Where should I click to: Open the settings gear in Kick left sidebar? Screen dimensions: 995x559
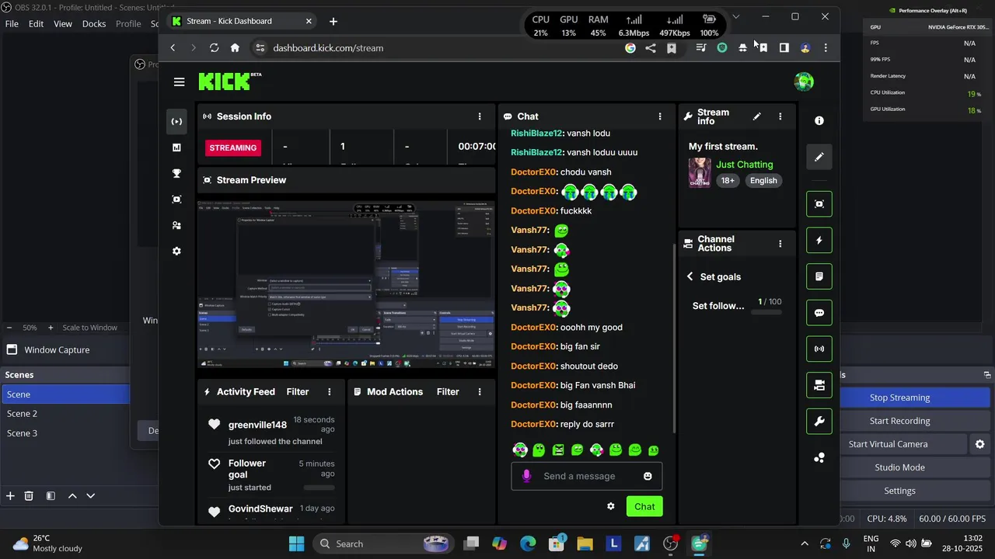click(176, 252)
